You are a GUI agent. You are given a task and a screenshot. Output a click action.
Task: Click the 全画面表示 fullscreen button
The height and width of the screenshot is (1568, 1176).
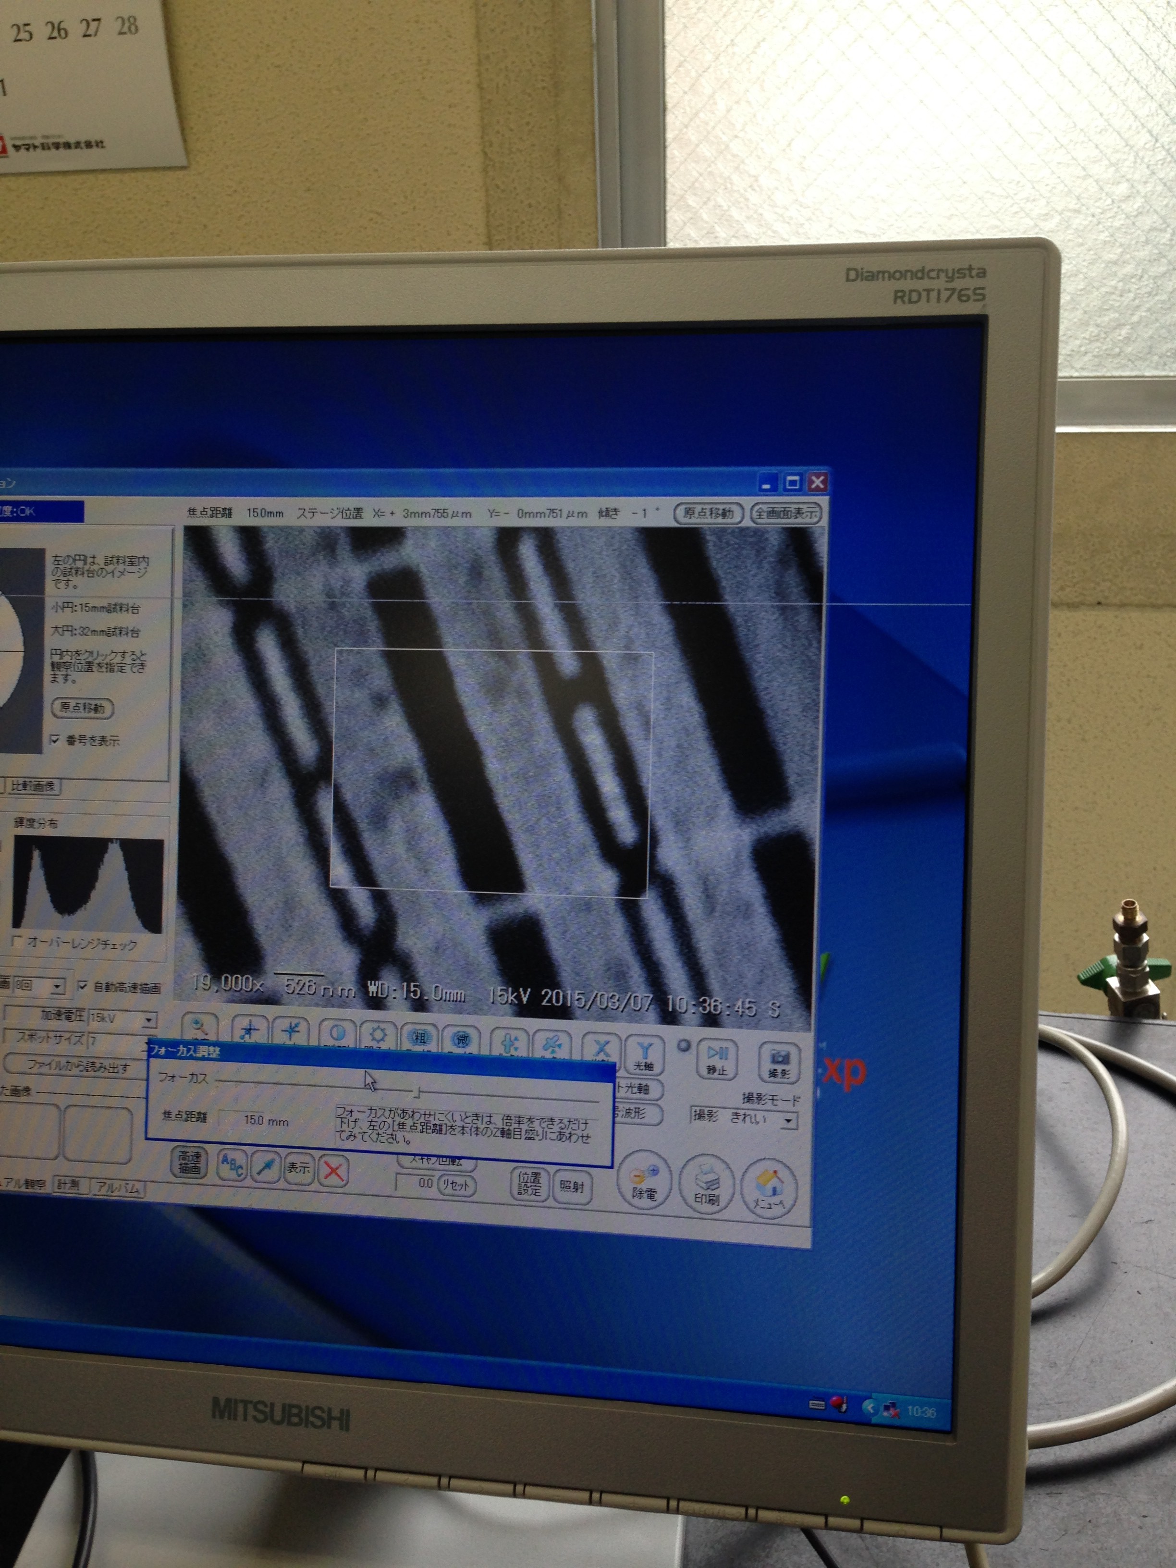tap(786, 513)
